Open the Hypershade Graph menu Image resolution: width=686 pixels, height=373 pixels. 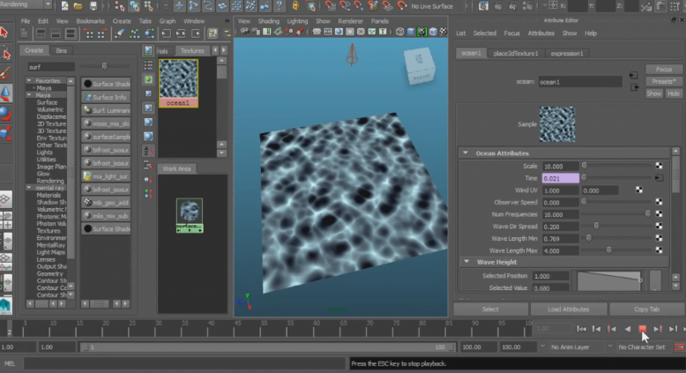click(168, 21)
